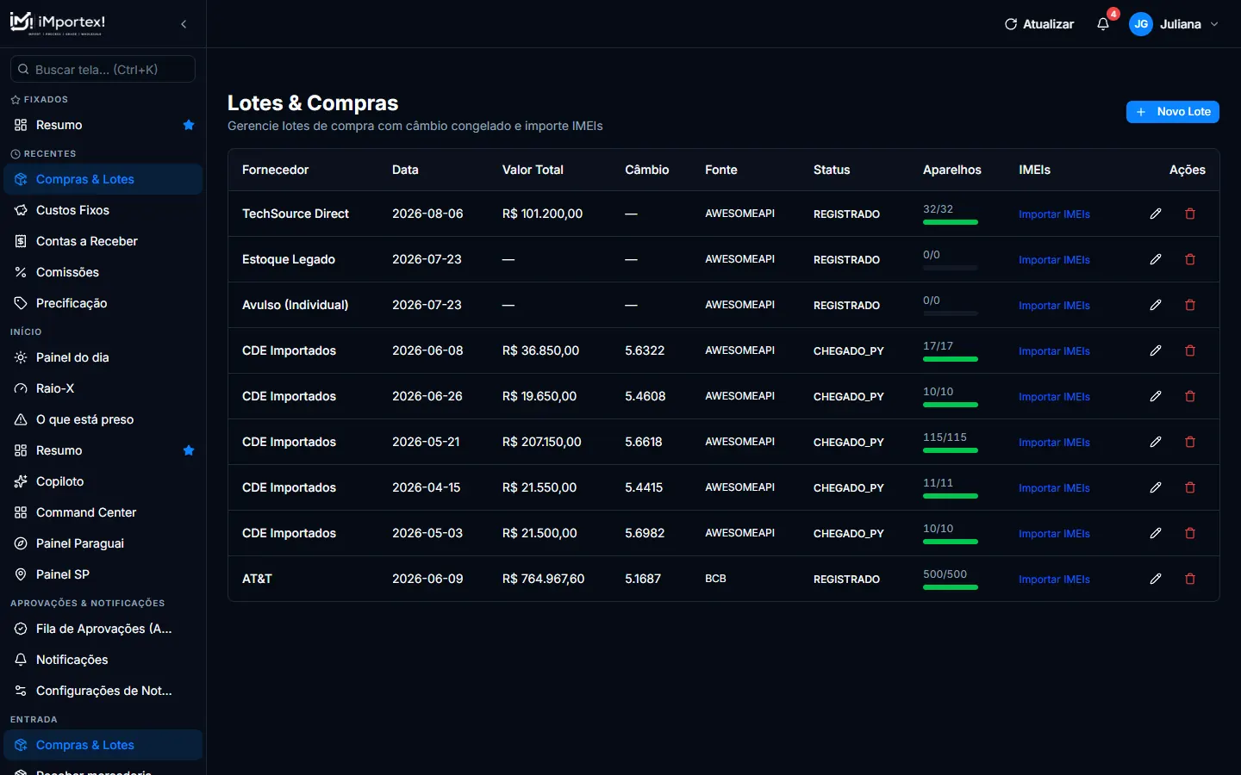
Task: Click the Atualizar refresh button
Action: 1039,24
